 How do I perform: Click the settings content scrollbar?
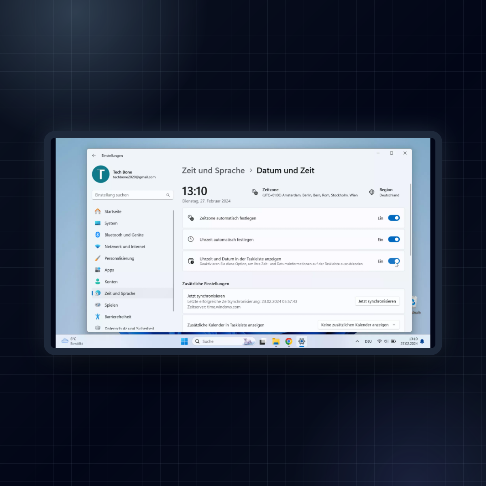(411, 220)
